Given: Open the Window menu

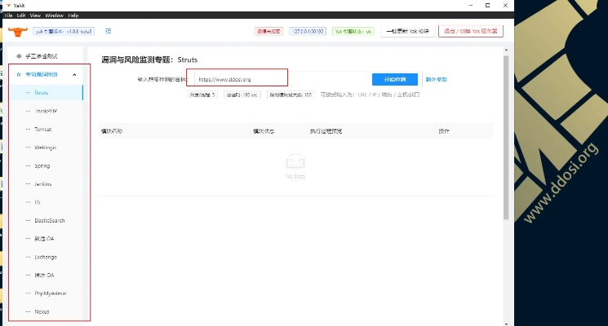Looking at the screenshot, I should pyautogui.click(x=55, y=15).
